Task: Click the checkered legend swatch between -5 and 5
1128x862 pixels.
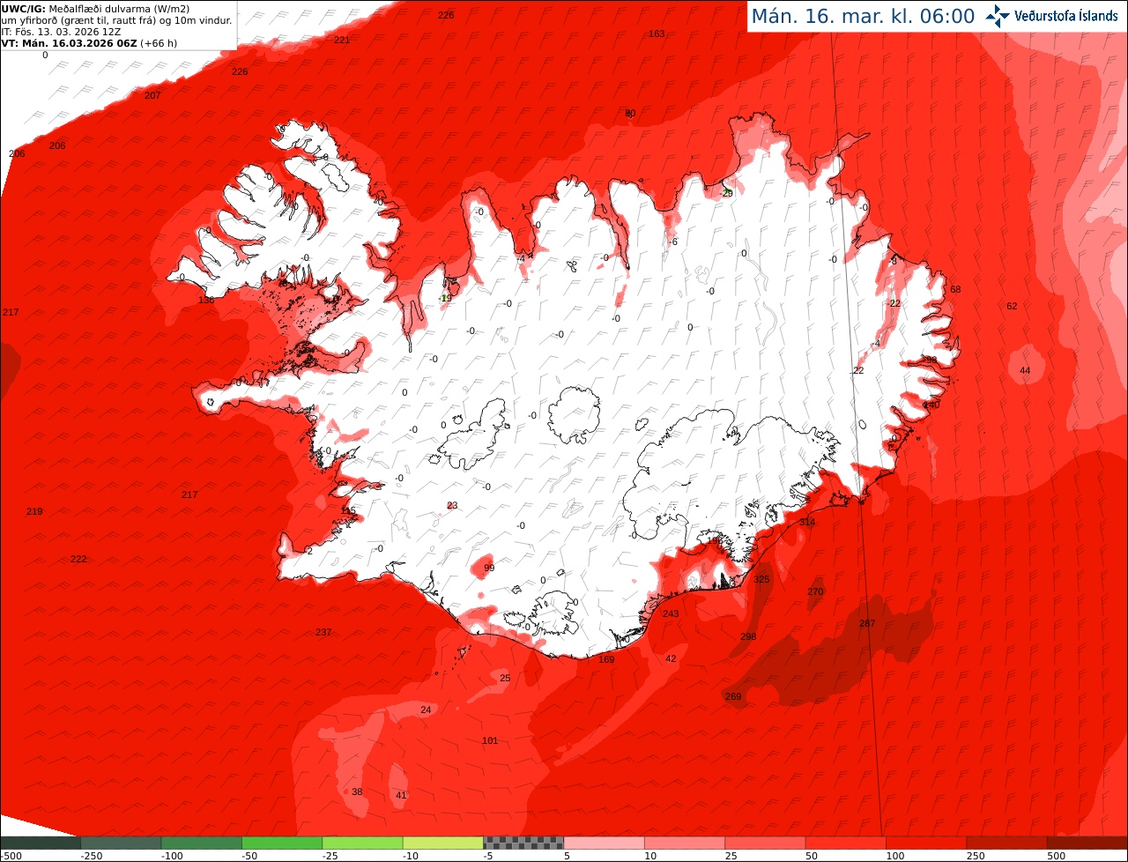Action: point(523,843)
